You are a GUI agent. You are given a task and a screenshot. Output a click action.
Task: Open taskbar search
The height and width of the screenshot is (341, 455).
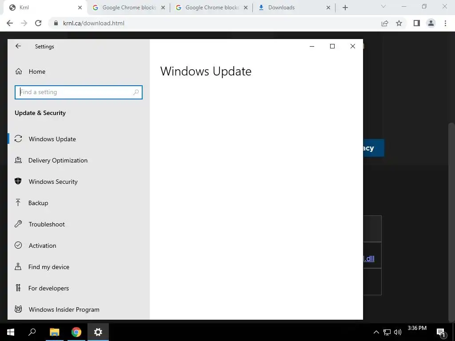coord(32,332)
